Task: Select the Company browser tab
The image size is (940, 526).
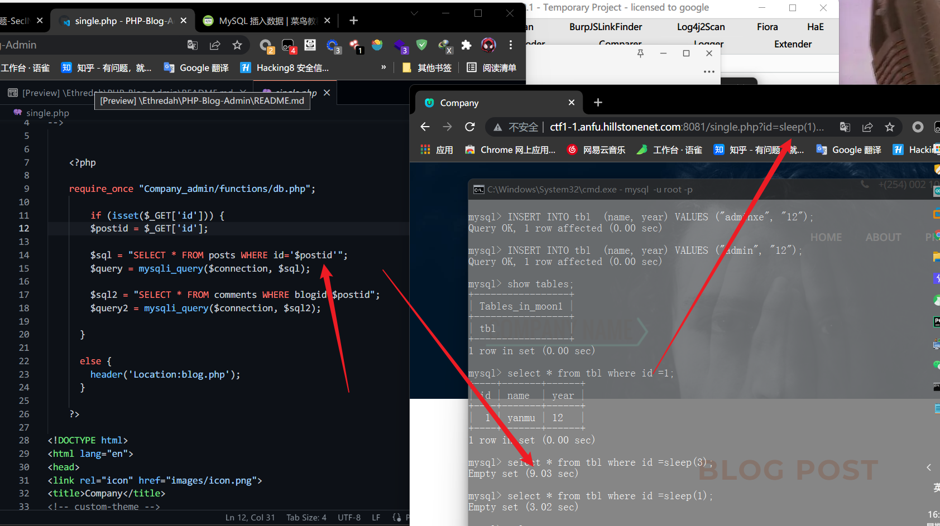Action: (x=500, y=103)
